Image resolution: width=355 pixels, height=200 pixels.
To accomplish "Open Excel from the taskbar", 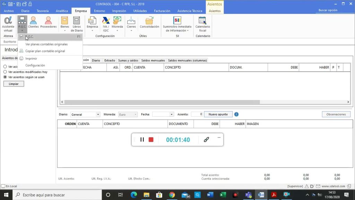I will click(223, 195).
